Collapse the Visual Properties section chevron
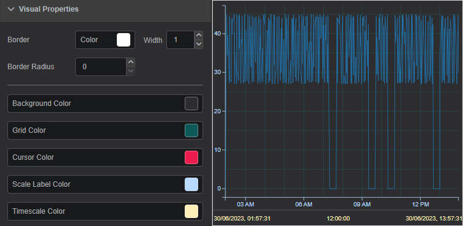Screen dimensions: 463x226 pos(11,9)
